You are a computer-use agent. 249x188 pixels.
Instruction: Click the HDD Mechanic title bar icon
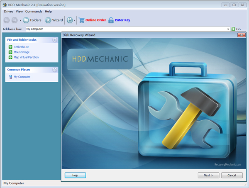5,5
